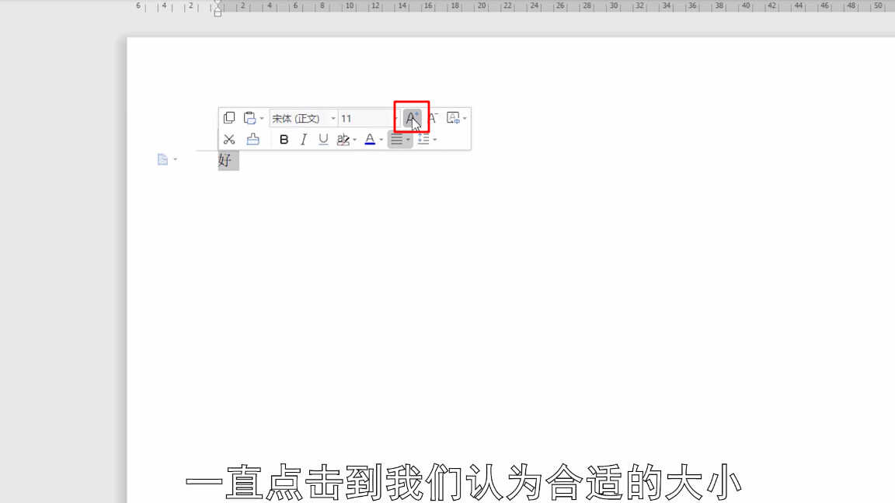This screenshot has height=503, width=895.
Task: Click the selected character 好
Action: click(225, 160)
